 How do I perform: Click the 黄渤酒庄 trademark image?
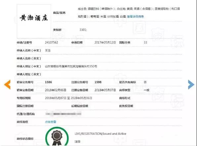tap(34, 21)
